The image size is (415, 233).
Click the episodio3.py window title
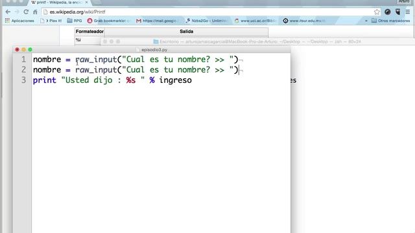point(154,50)
